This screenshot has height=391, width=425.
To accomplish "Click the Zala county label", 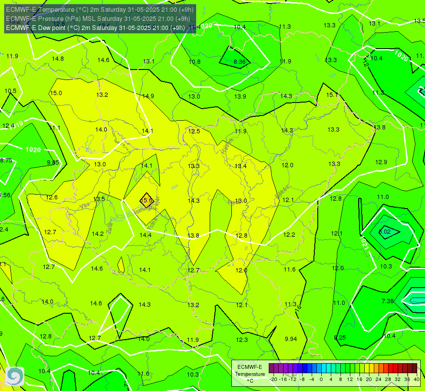I will [x=109, y=228].
